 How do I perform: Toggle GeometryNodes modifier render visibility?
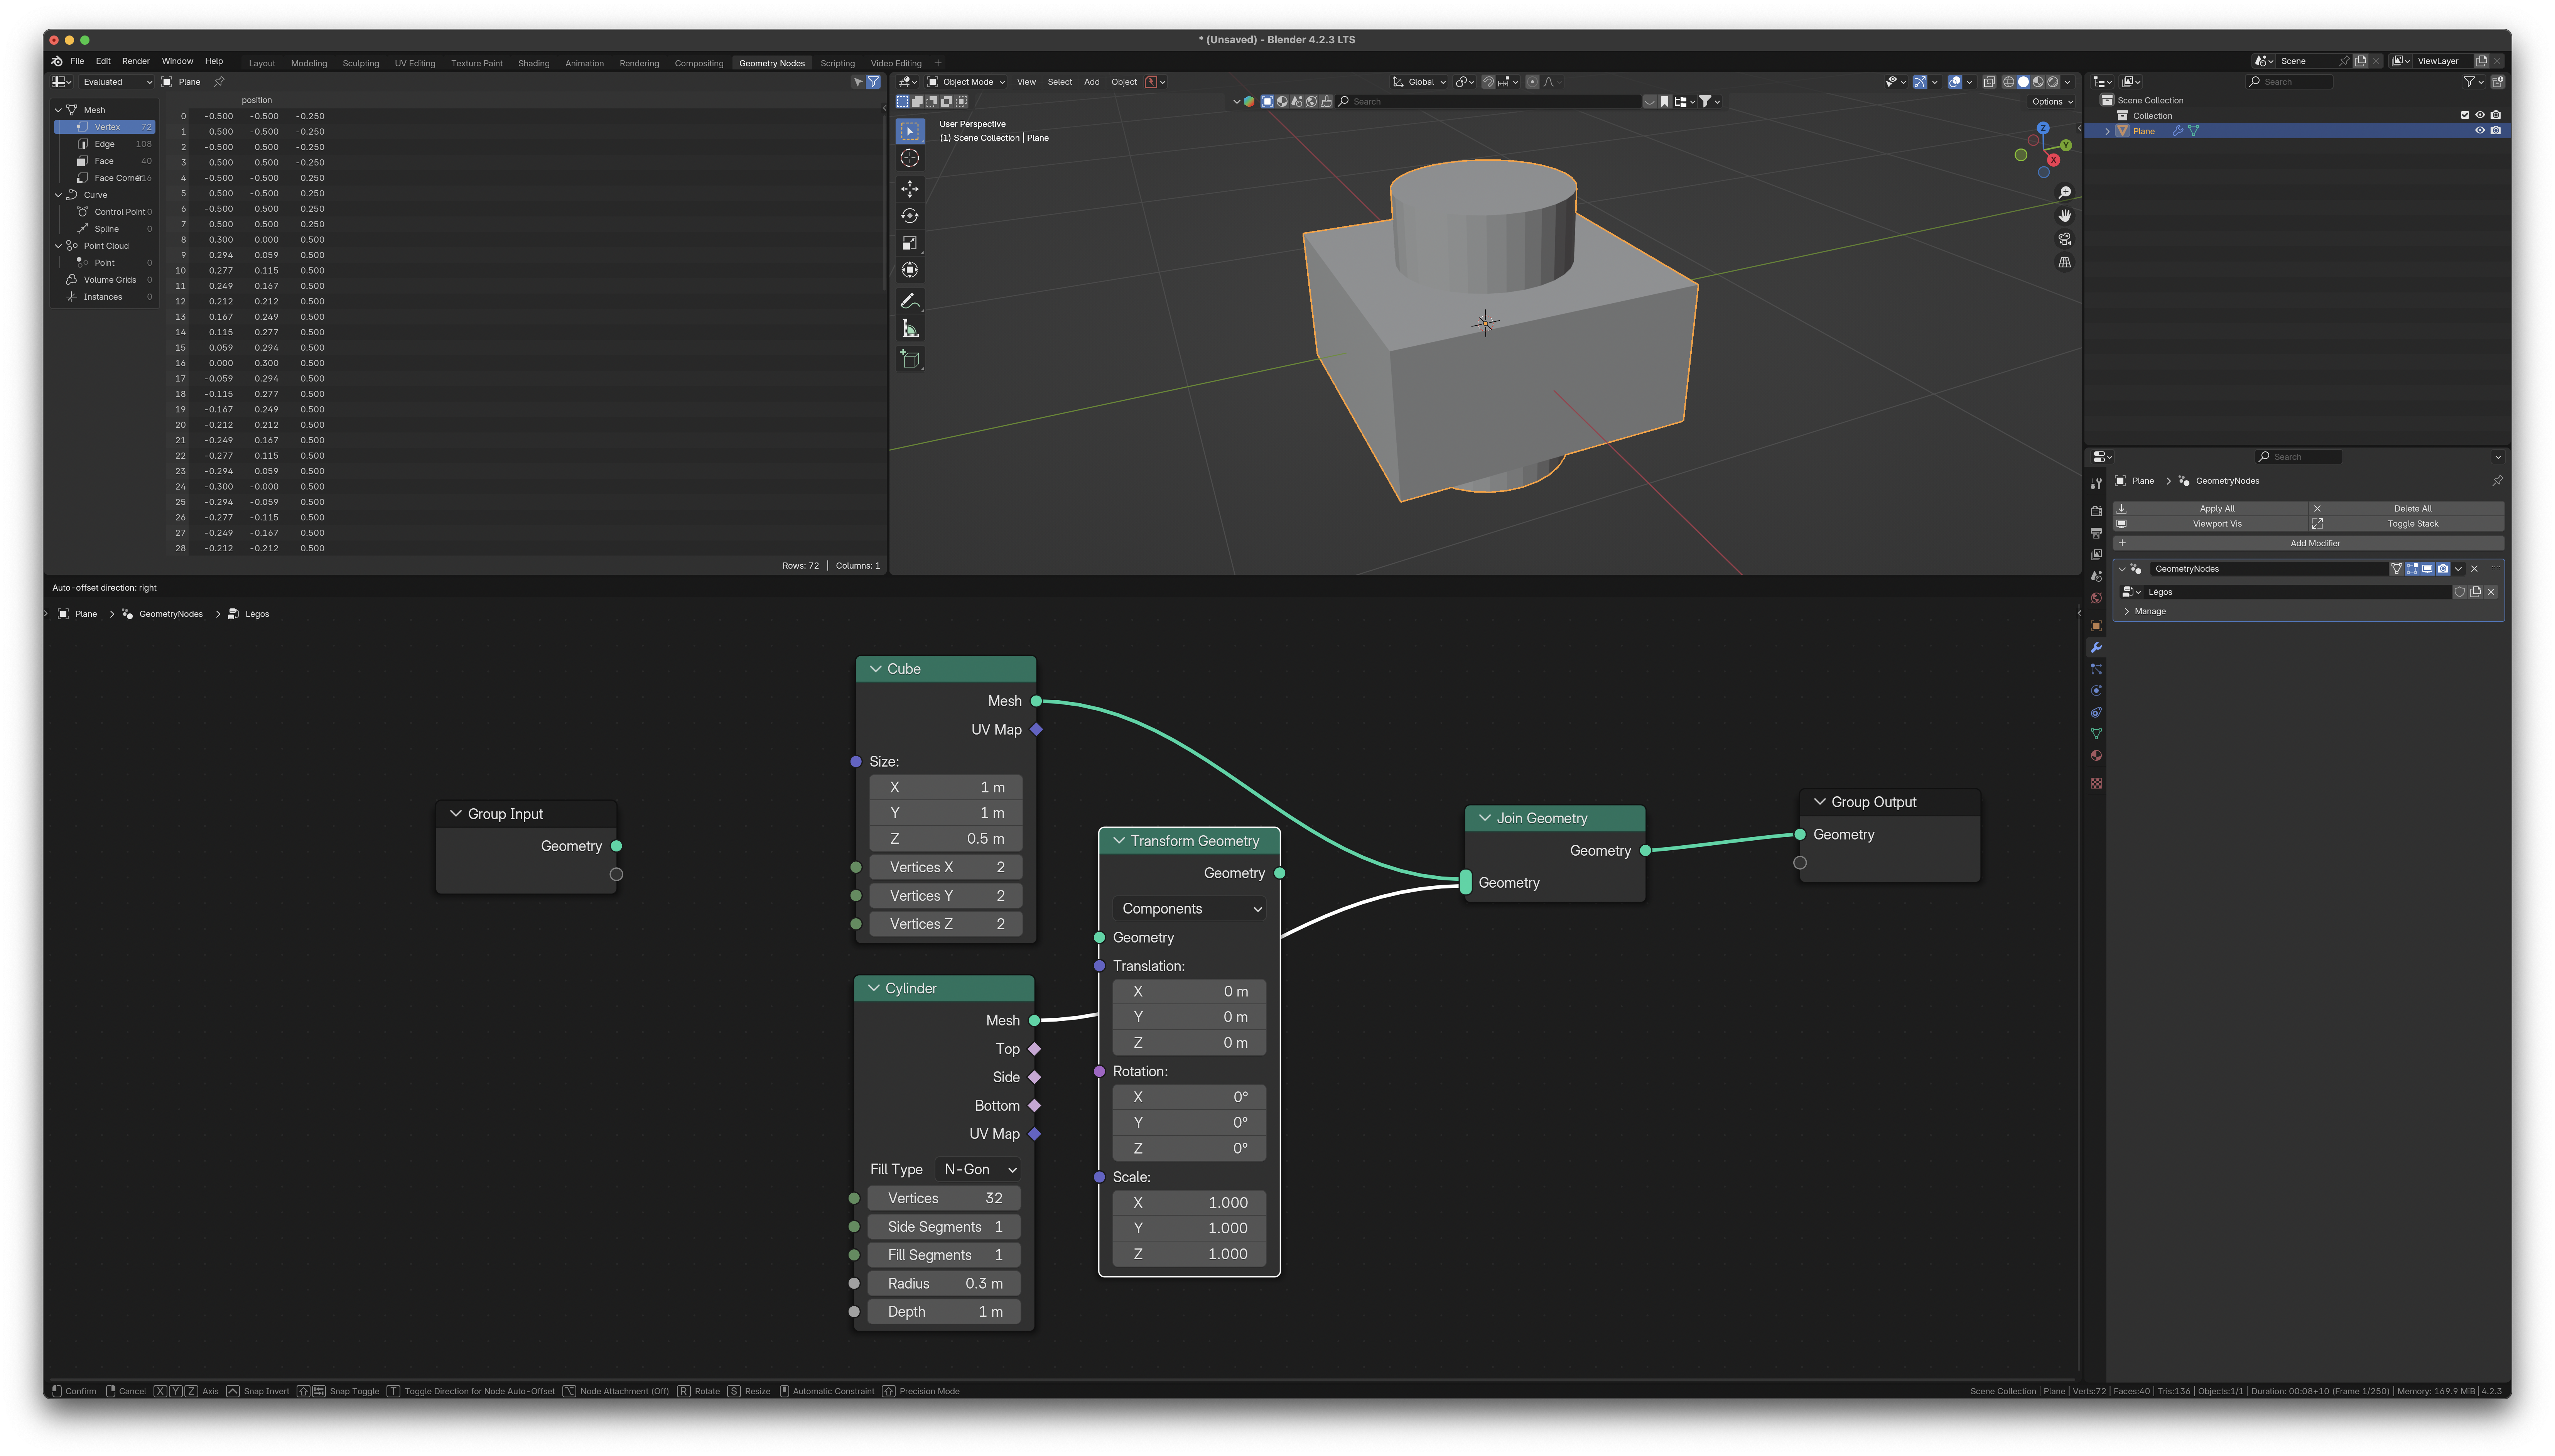2443,569
